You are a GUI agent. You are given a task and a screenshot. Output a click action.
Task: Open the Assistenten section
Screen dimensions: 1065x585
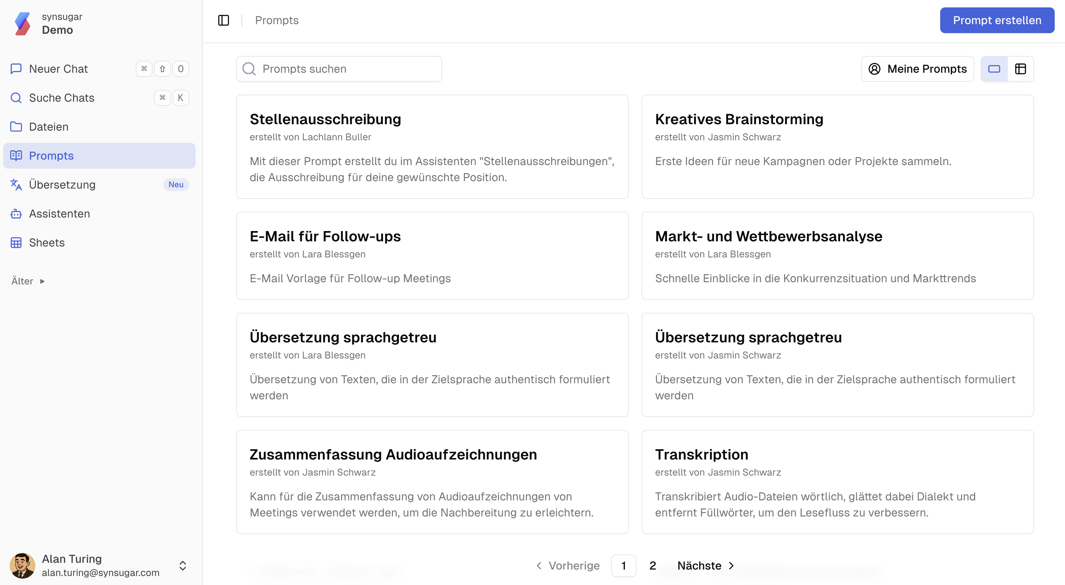tap(59, 213)
